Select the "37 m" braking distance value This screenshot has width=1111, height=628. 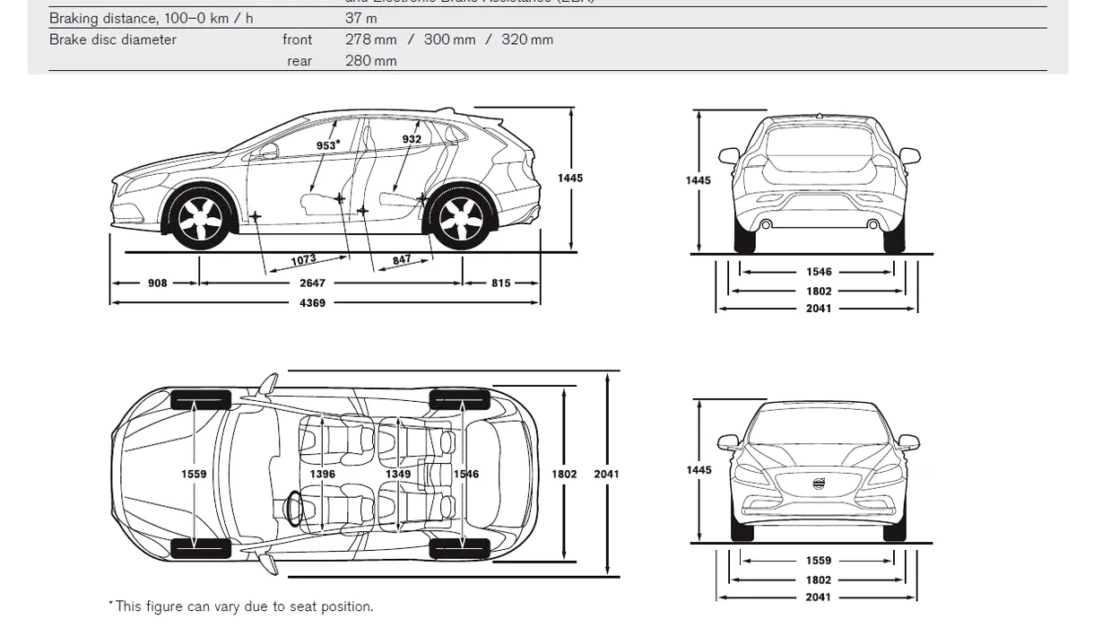coord(361,18)
